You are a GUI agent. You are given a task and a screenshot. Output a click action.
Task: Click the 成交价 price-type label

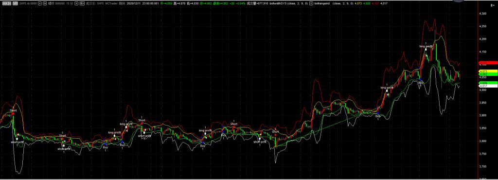click(x=90, y=3)
